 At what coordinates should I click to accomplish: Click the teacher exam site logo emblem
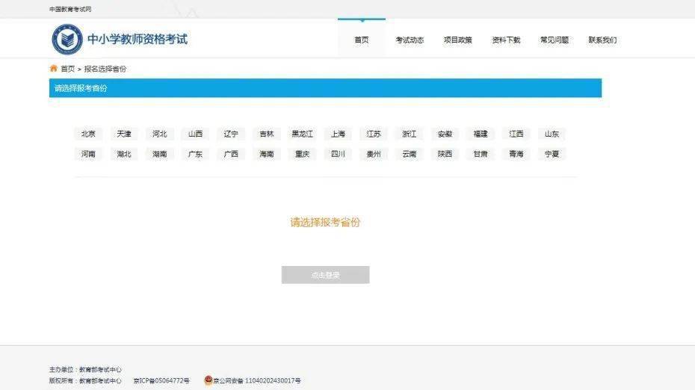(x=67, y=40)
